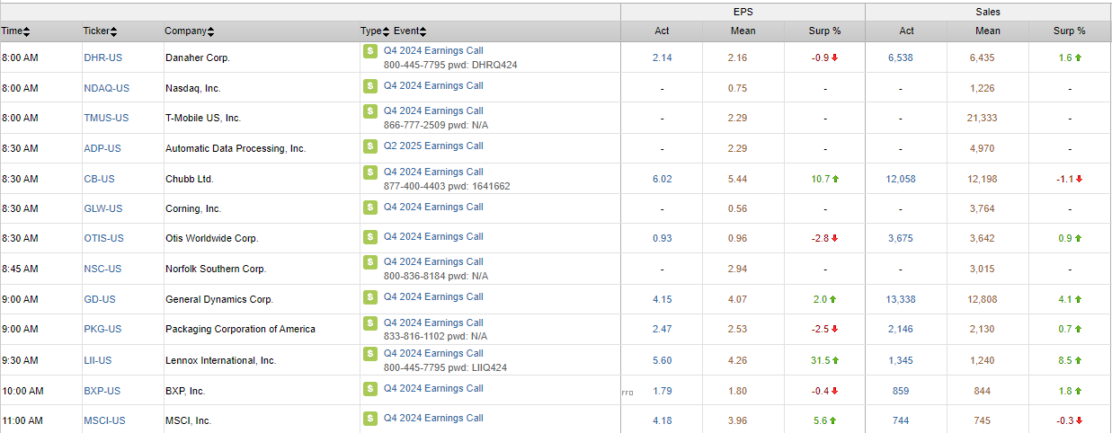The image size is (1112, 433).
Task: Open Norfolk Southern's Q4 2024 Earnings Call link
Action: [x=433, y=262]
